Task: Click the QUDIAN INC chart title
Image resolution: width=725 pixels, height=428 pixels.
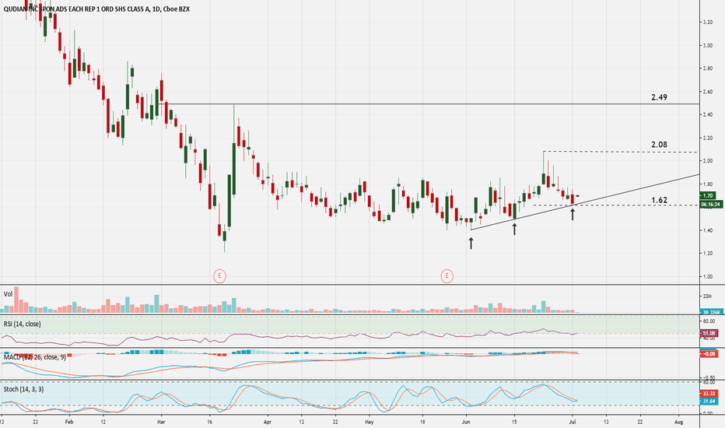Action: click(96, 9)
